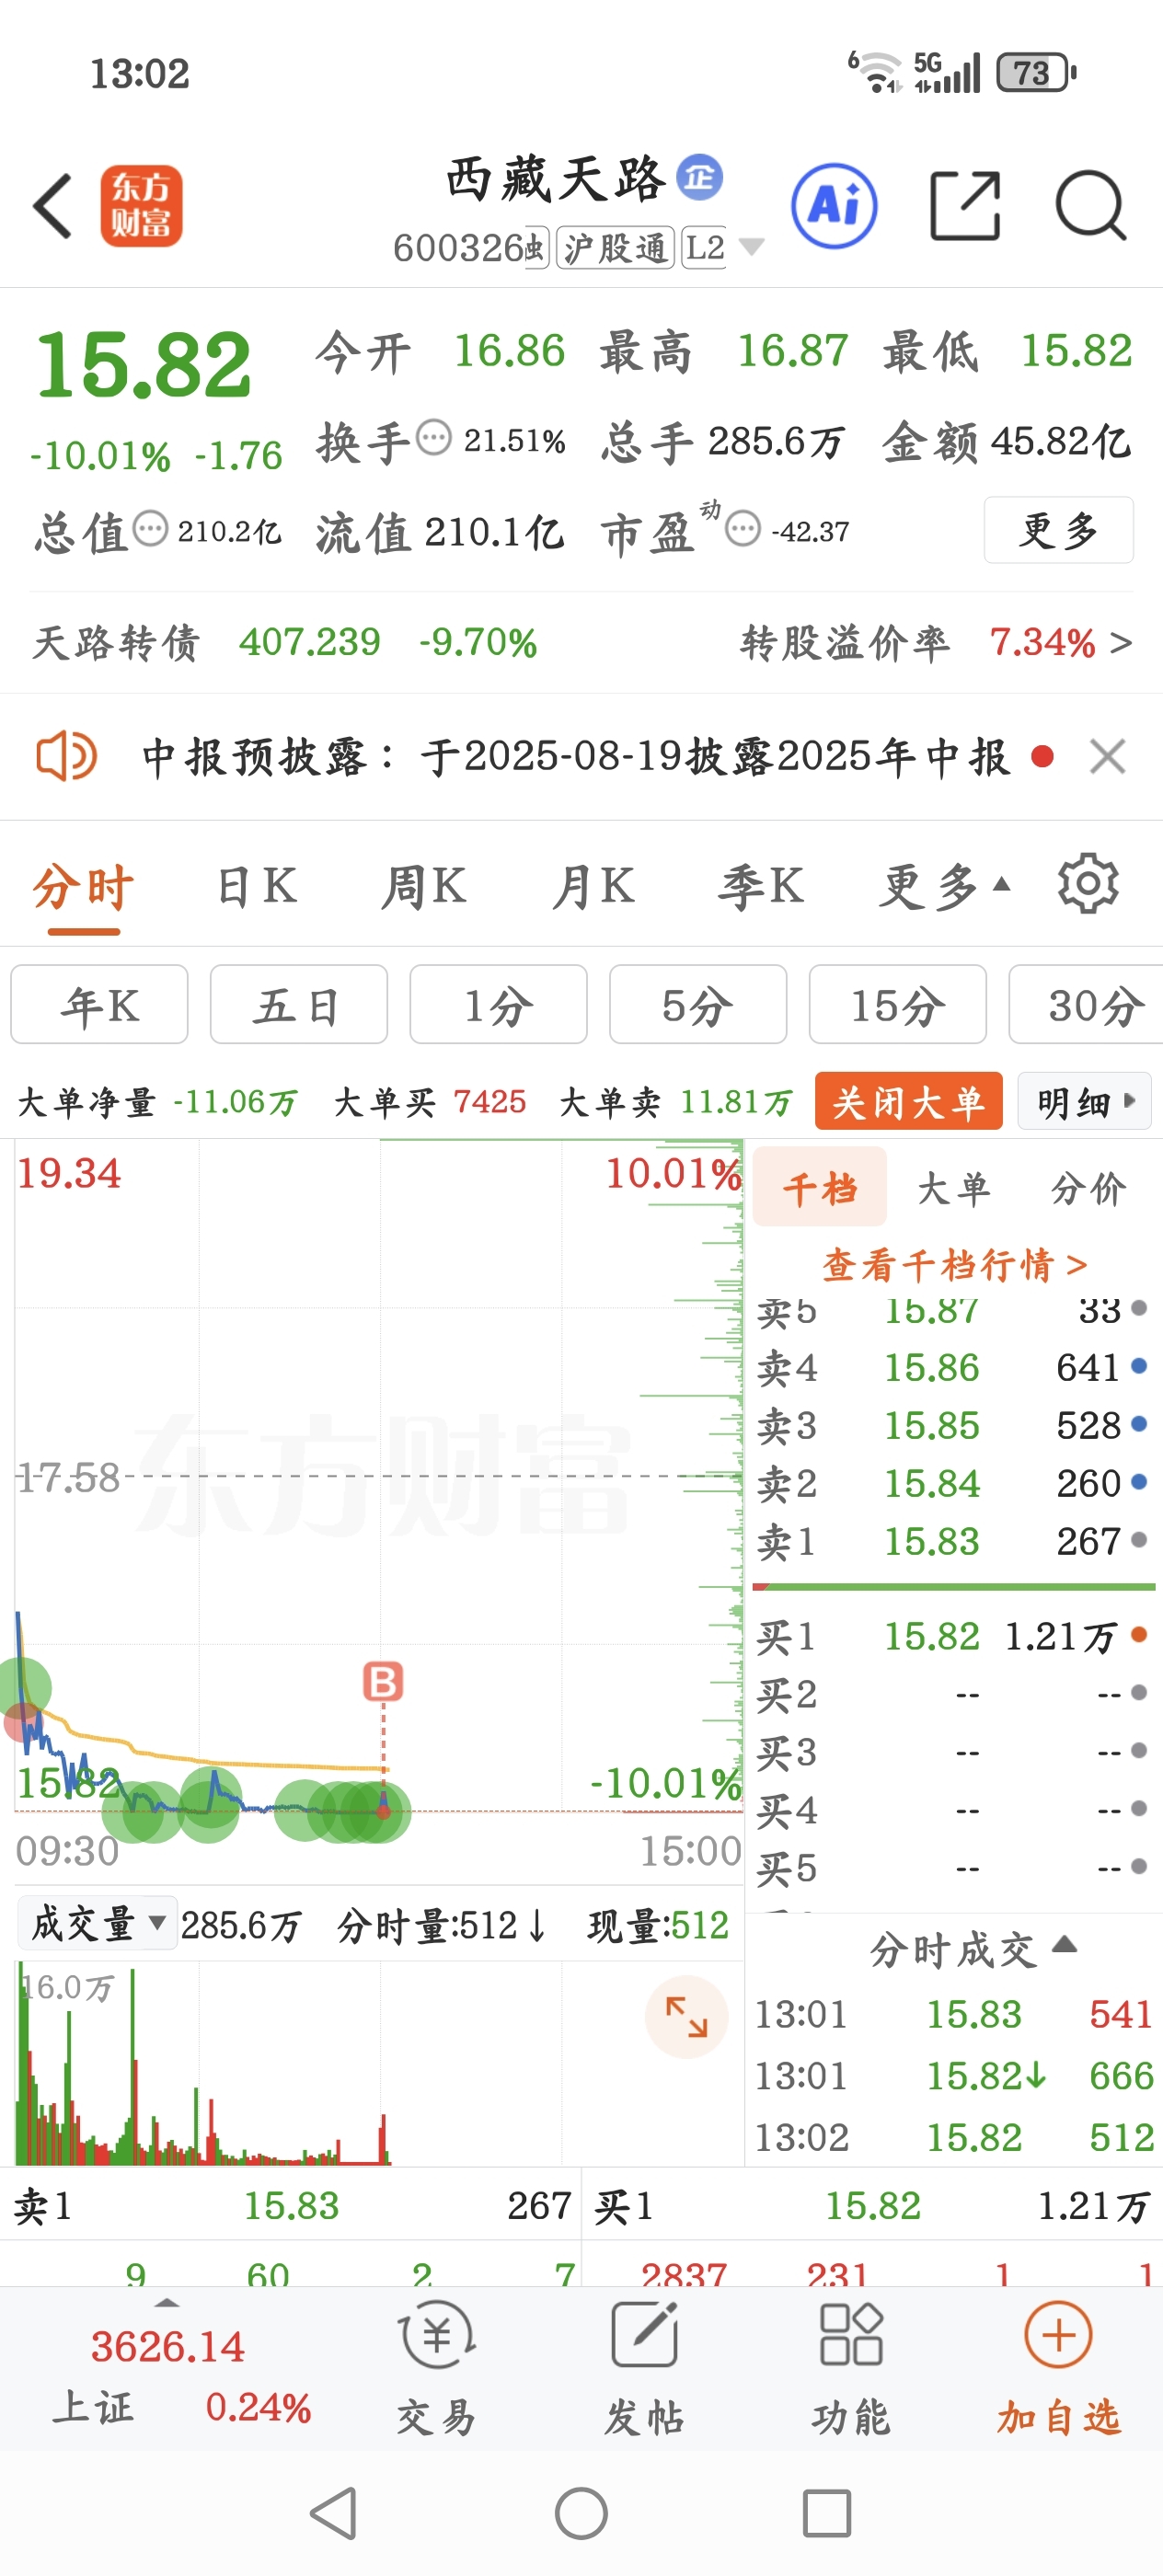Open 转股溢价率 details arrow
This screenshot has width=1163, height=2576.
tap(1120, 642)
